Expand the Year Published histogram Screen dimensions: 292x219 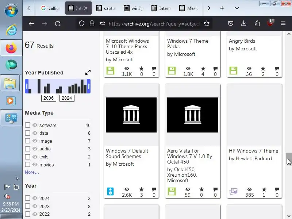pyautogui.click(x=88, y=72)
